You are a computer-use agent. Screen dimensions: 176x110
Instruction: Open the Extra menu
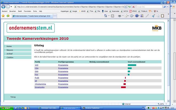coord(35,11)
